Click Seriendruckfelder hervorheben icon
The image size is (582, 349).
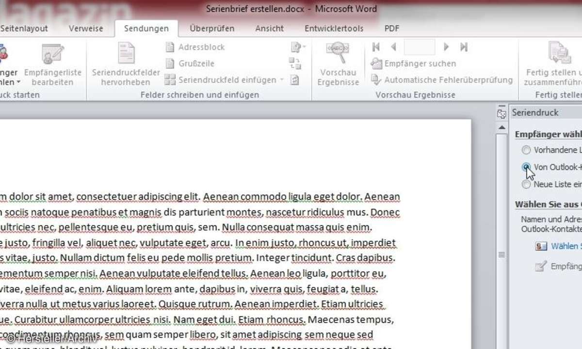[x=126, y=54]
